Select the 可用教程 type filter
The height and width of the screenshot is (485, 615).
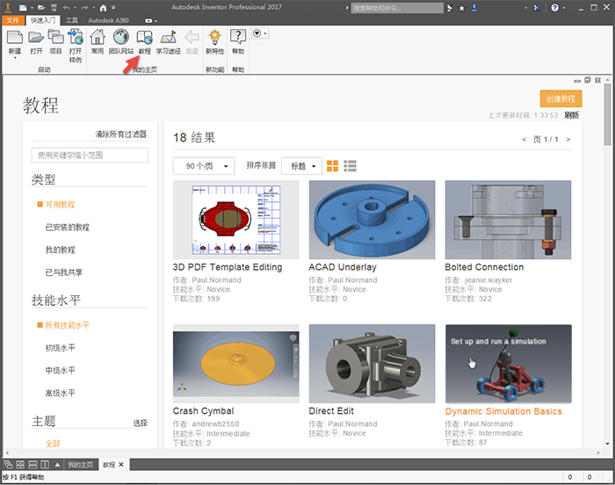[x=60, y=205]
